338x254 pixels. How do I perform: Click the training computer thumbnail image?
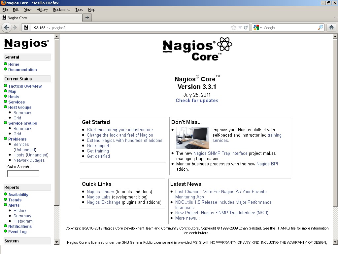pyautogui.click(x=192, y=138)
